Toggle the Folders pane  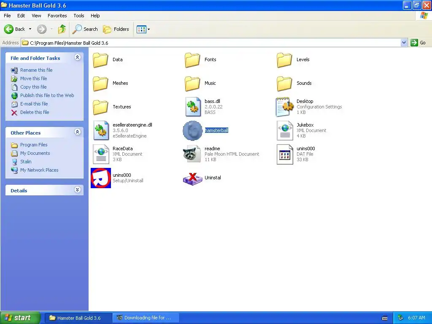116,29
